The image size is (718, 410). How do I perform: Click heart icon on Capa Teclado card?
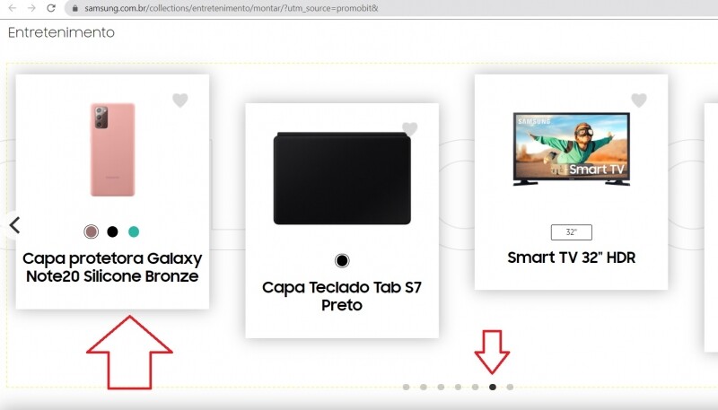pyautogui.click(x=410, y=129)
